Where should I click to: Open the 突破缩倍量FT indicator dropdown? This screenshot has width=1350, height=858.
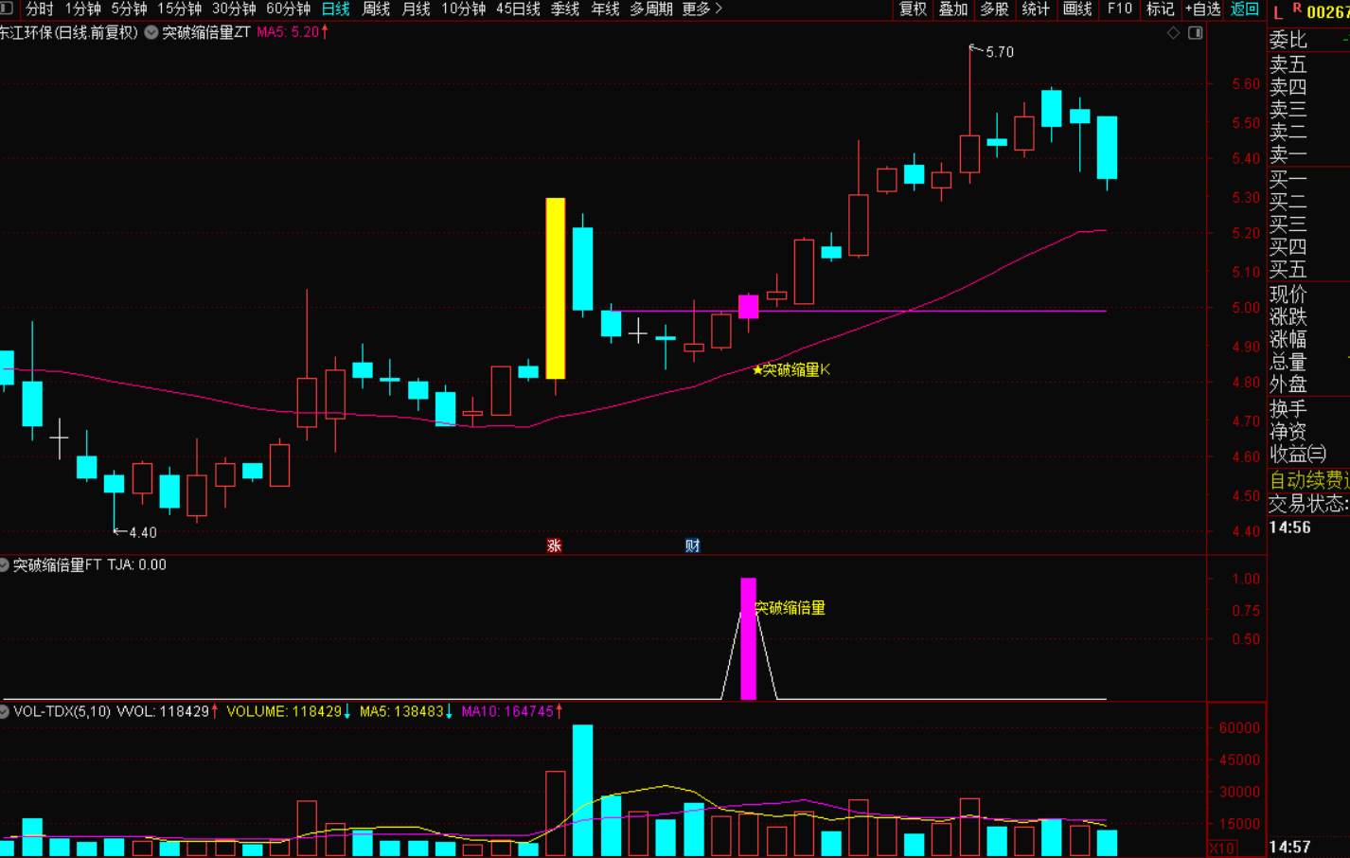tap(5, 565)
